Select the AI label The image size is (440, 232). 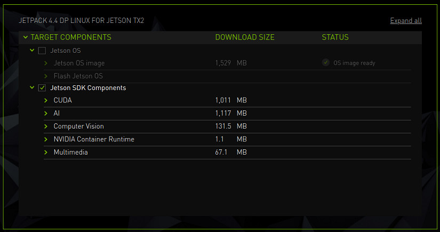point(57,113)
